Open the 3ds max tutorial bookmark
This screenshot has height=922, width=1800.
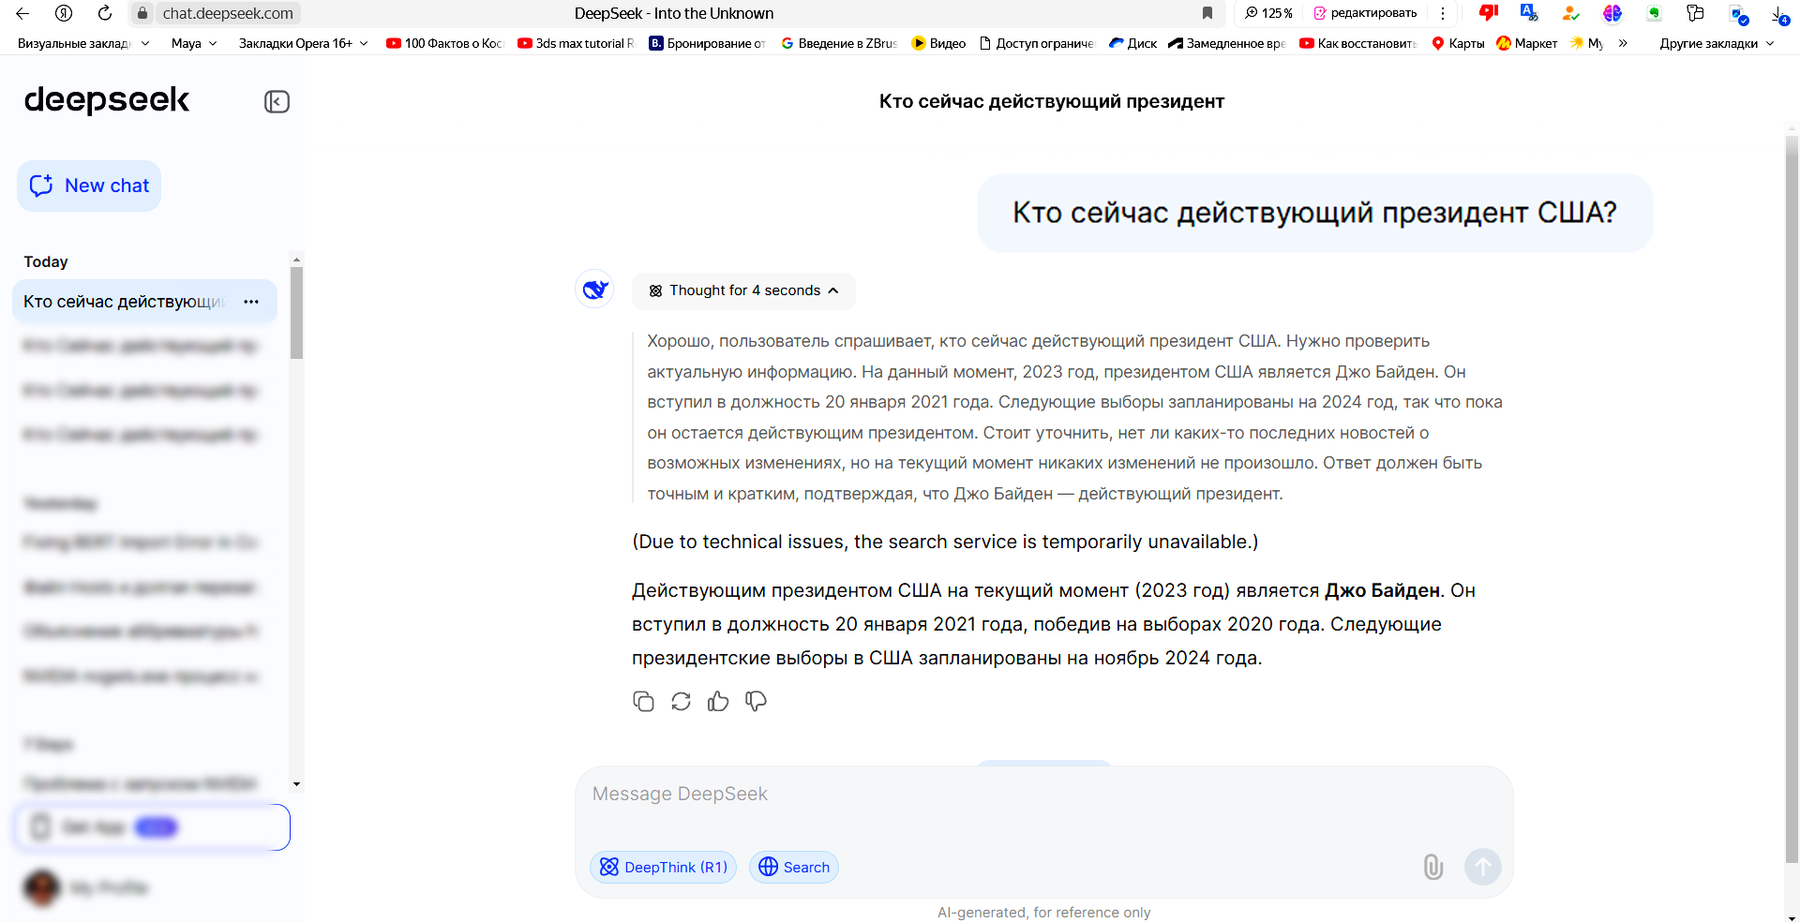[x=576, y=43]
